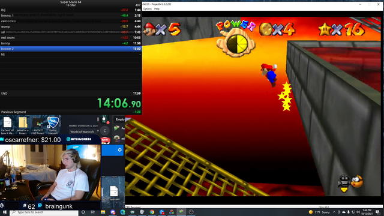This screenshot has height=216, width=384.
Task: Open Google Chrome from the taskbar
Action: pos(152,212)
